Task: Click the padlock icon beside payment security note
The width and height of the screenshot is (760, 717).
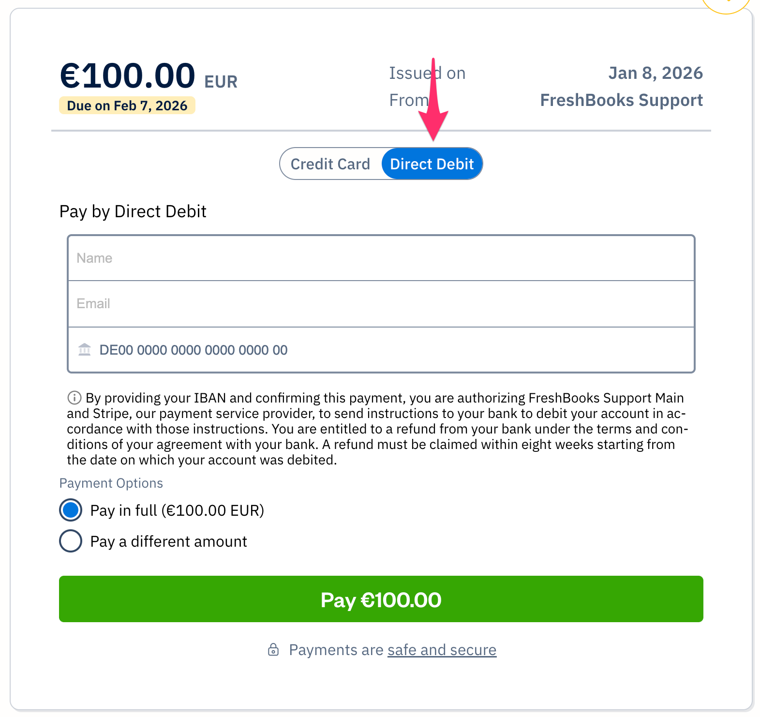Action: 274,650
